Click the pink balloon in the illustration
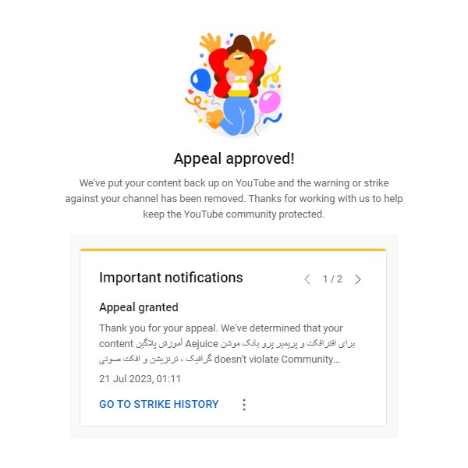468x468 pixels. pyautogui.click(x=270, y=102)
